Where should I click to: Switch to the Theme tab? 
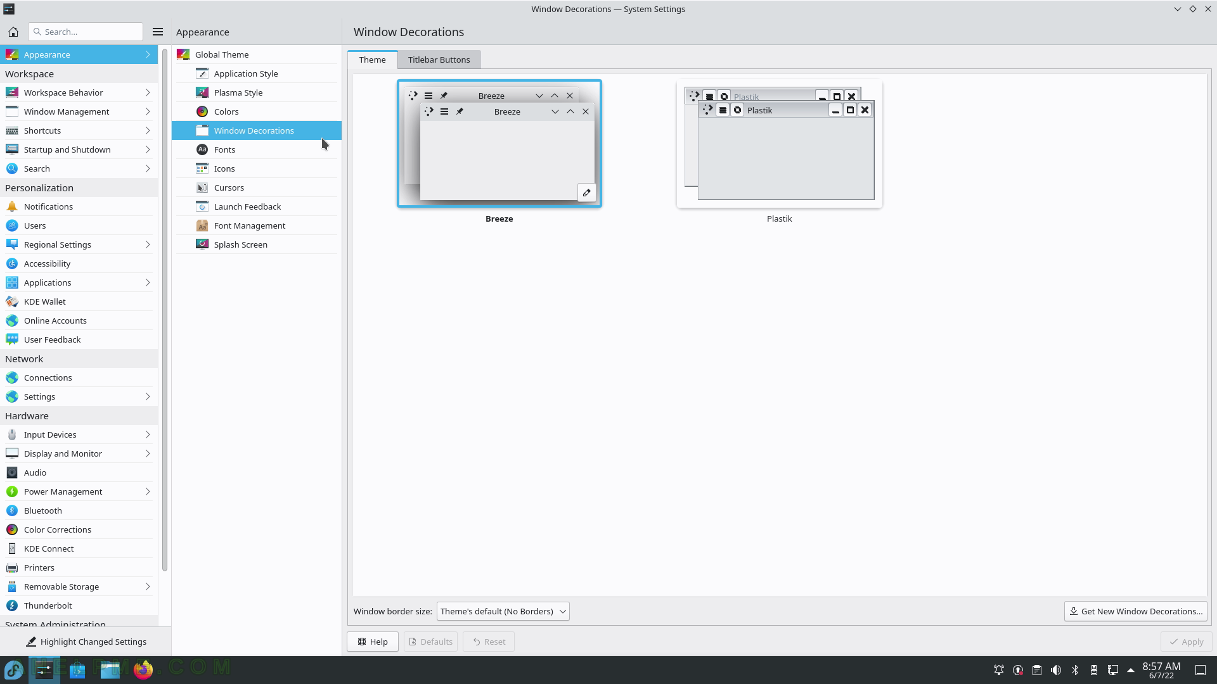(x=372, y=60)
